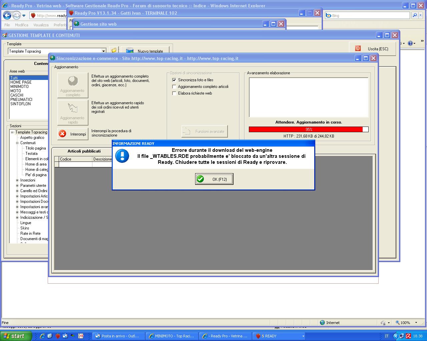The height and width of the screenshot is (341, 427).
Task: Click the Uscita (ESC) button
Action: click(372, 49)
